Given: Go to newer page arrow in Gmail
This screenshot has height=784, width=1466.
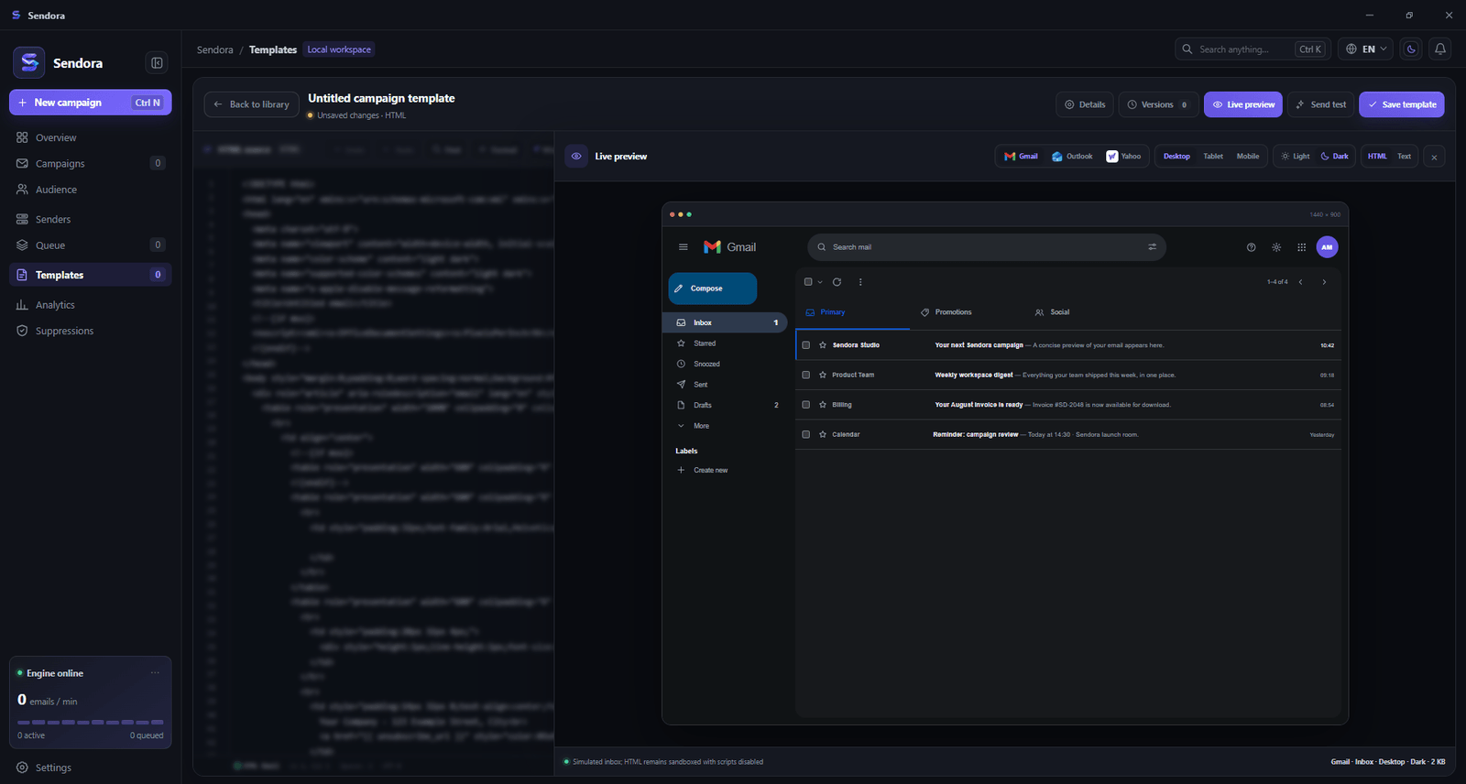Looking at the screenshot, I should 1300,282.
